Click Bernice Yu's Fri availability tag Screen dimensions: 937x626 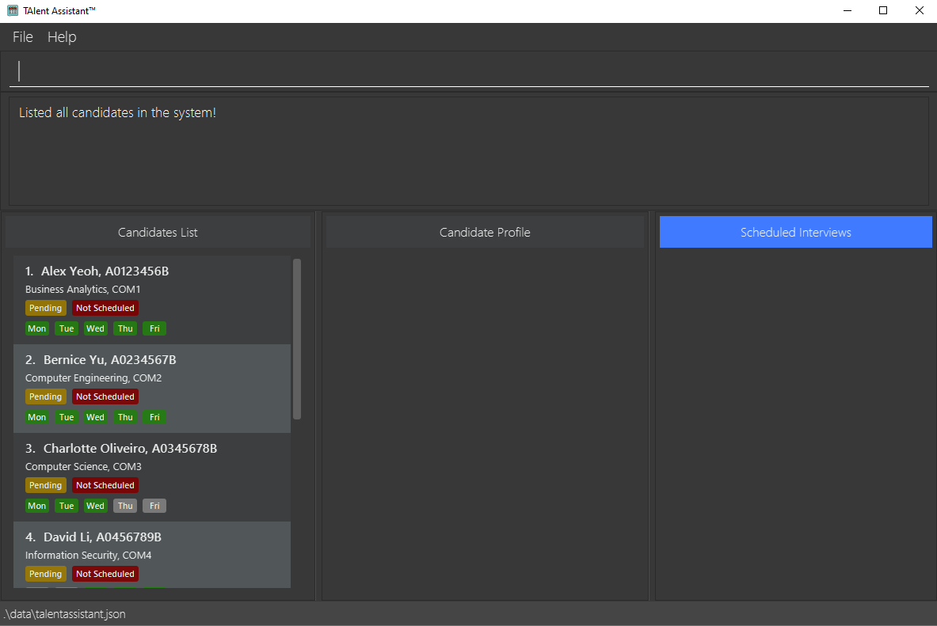click(154, 417)
